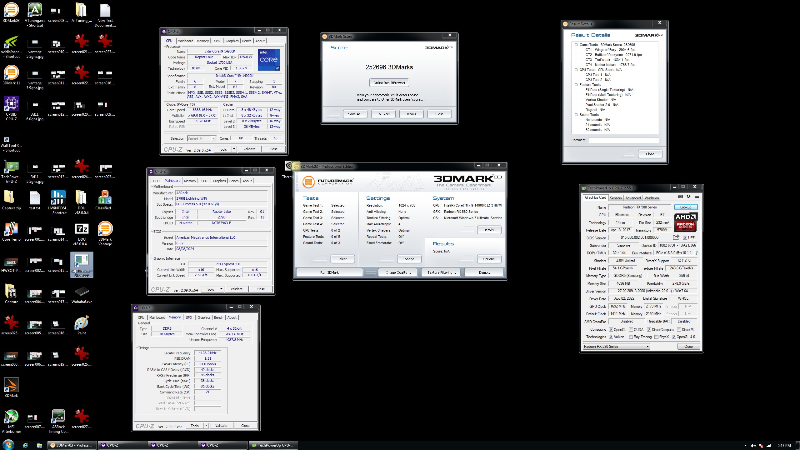The height and width of the screenshot is (450, 800).
Task: Click Image Quality button in 3DMark03
Action: click(x=398, y=272)
